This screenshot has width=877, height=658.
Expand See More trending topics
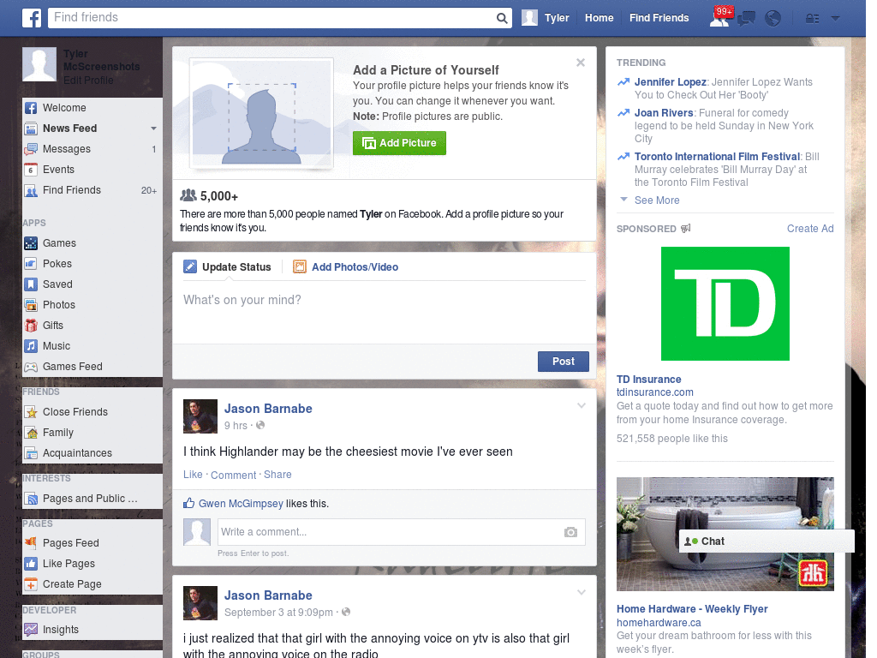[x=657, y=200]
